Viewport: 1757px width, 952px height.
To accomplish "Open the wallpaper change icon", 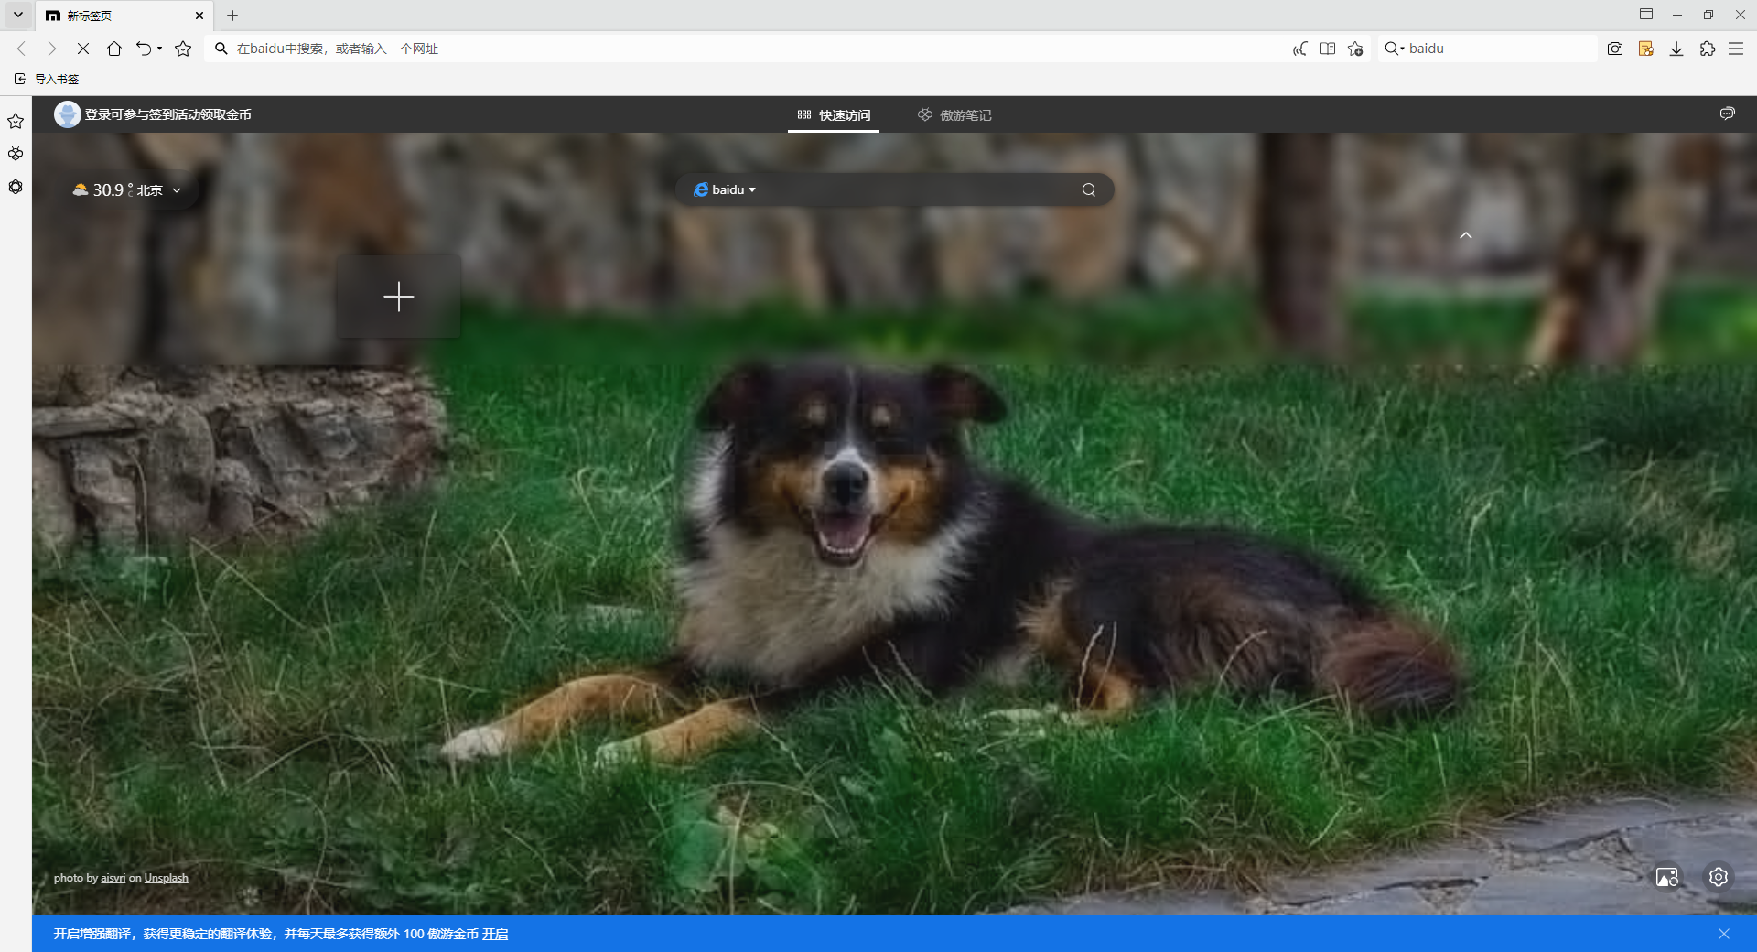I will (1666, 877).
